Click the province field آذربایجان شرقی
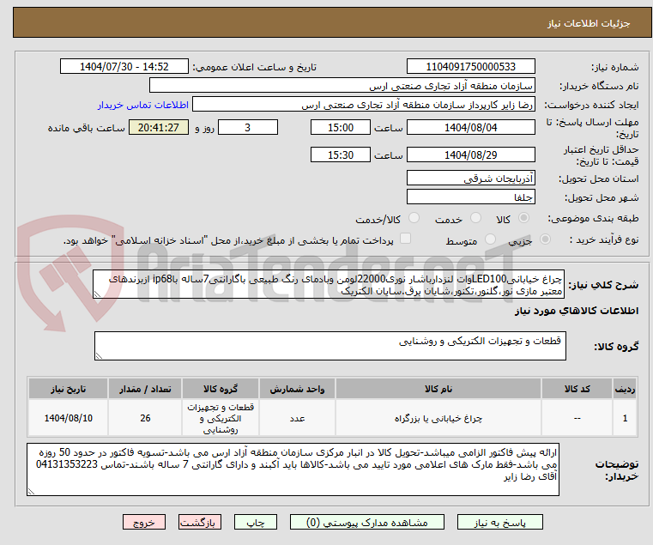The width and height of the screenshot is (653, 545). [470, 178]
